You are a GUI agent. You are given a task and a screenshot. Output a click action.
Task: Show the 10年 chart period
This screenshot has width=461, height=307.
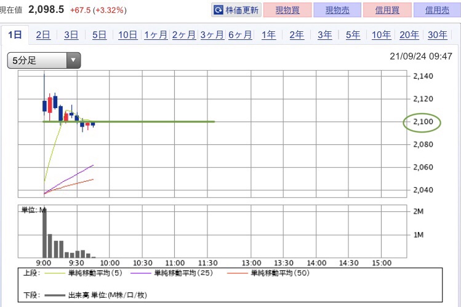(381, 35)
